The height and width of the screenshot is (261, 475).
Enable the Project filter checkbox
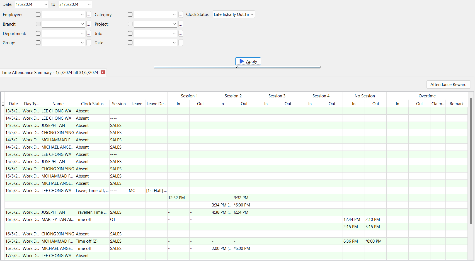tap(130, 24)
